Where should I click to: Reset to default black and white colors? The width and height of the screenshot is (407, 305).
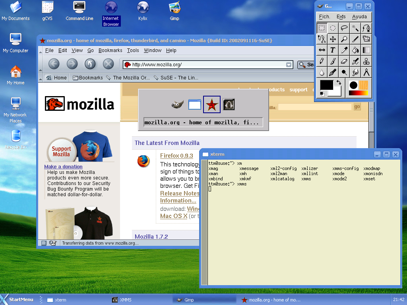pos(322,94)
